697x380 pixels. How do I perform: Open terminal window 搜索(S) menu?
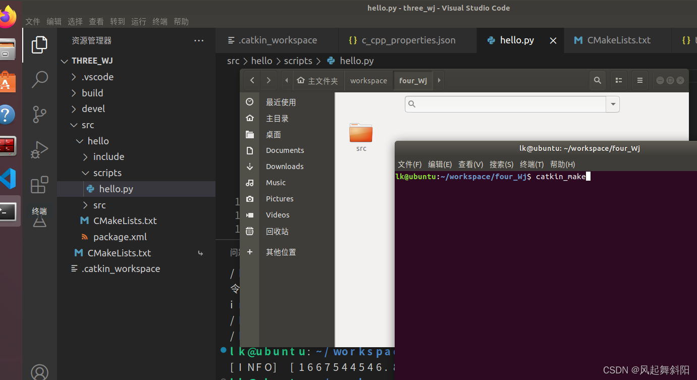pos(501,165)
